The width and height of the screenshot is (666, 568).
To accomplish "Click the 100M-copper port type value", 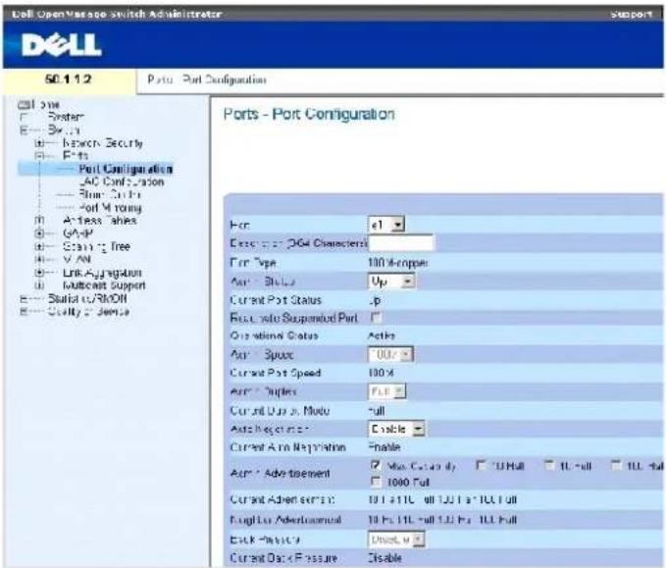I will [398, 263].
